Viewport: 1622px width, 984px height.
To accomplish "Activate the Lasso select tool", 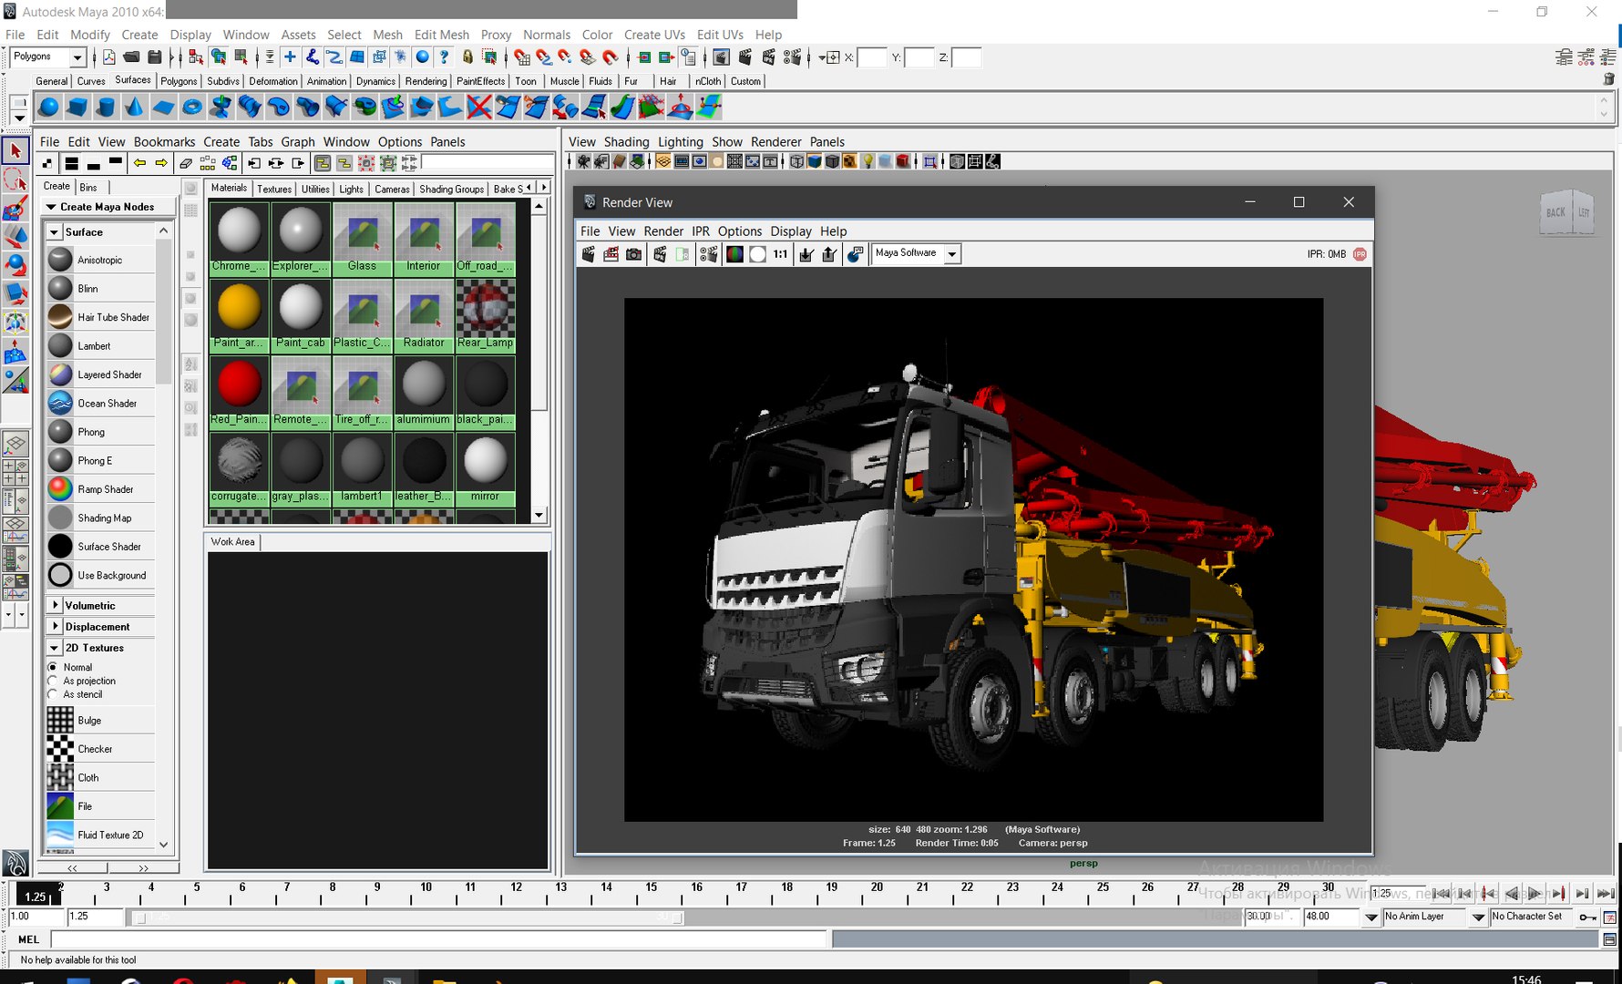I will [x=15, y=179].
